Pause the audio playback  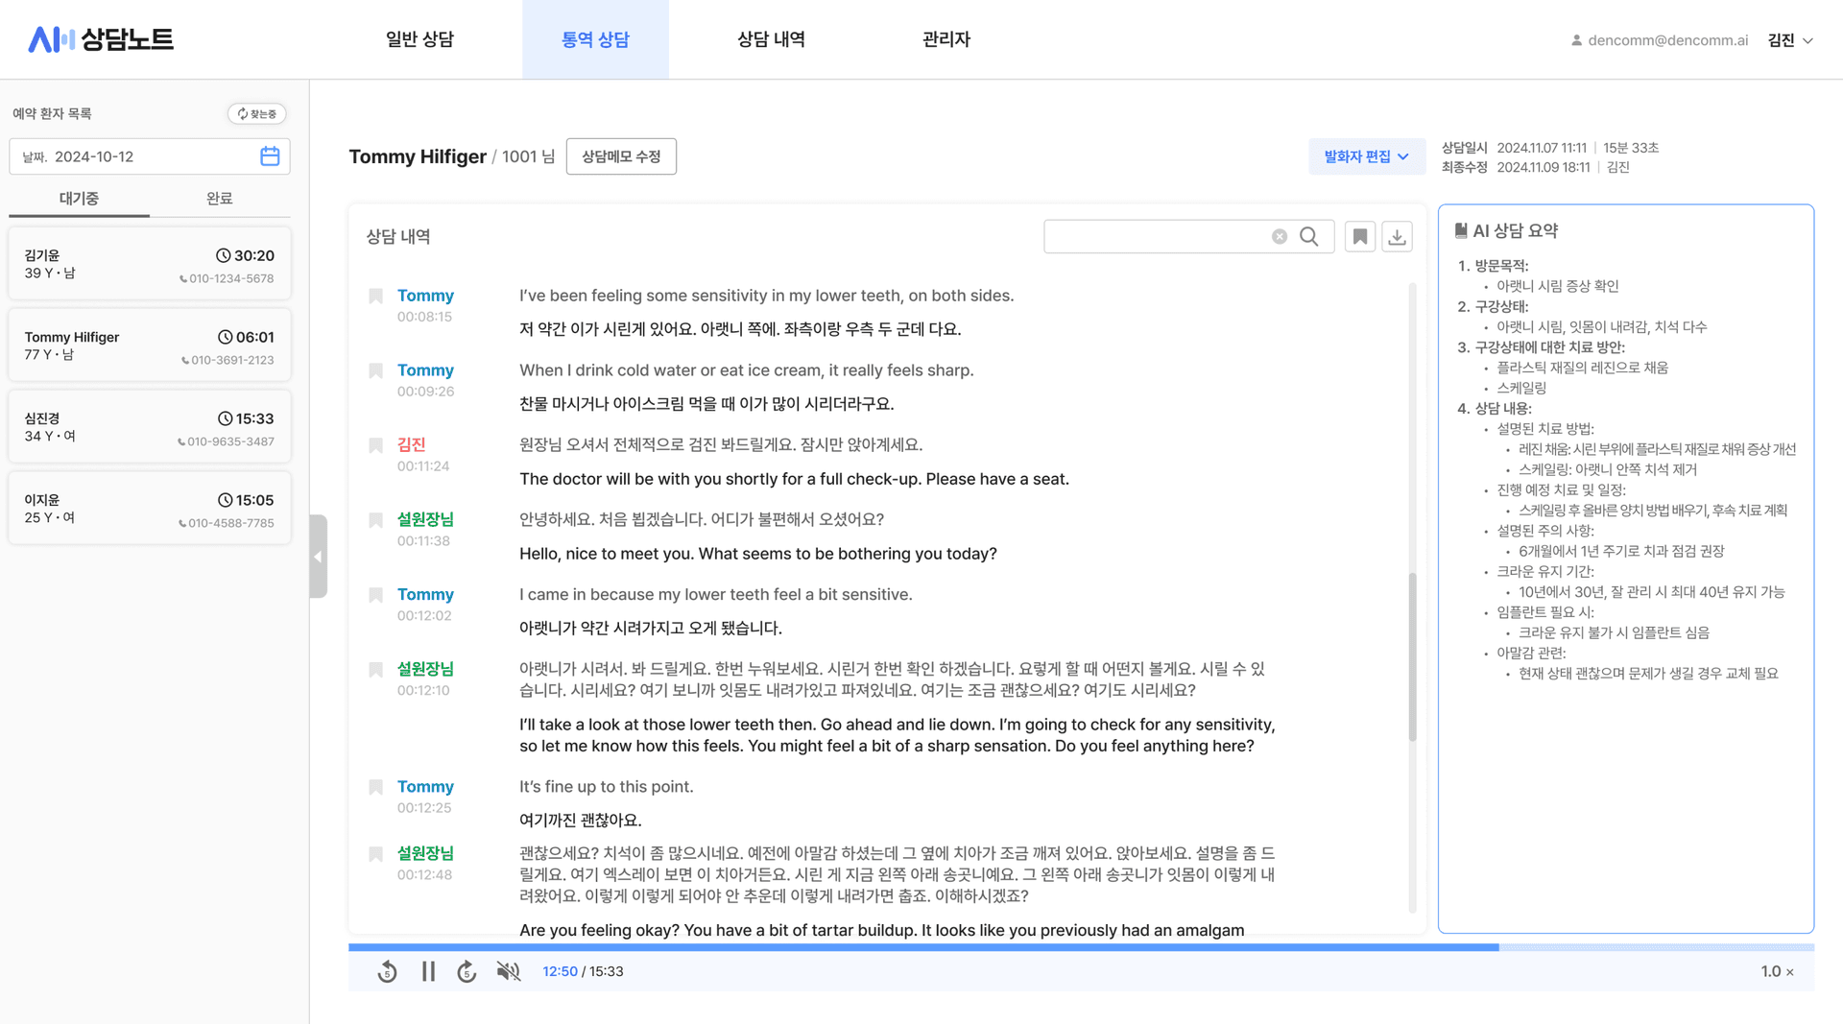pyautogui.click(x=428, y=972)
